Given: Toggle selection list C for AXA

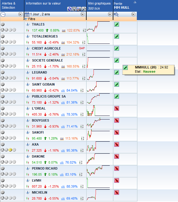Looking at the screenshot, I should click(x=10, y=150).
